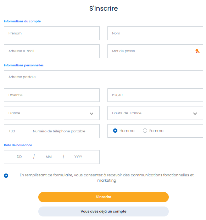Click Vous avez déjà un compte
The width and height of the screenshot is (206, 220).
click(x=104, y=211)
